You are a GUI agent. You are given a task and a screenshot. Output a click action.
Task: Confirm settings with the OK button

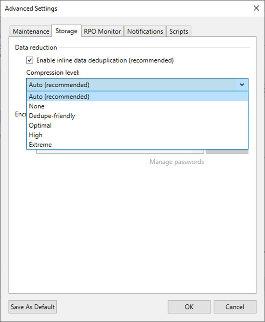point(189,307)
